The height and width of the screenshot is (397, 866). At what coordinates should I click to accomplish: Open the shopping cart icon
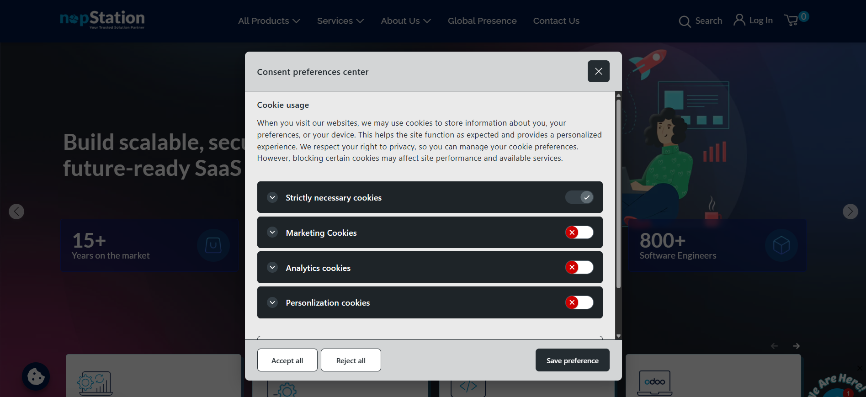pyautogui.click(x=791, y=20)
